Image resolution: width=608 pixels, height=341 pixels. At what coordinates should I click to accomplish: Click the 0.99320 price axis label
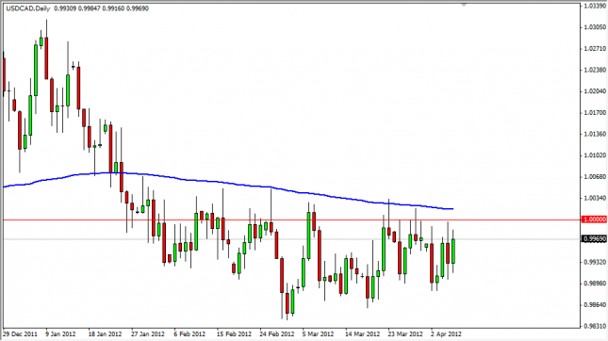tap(595, 262)
